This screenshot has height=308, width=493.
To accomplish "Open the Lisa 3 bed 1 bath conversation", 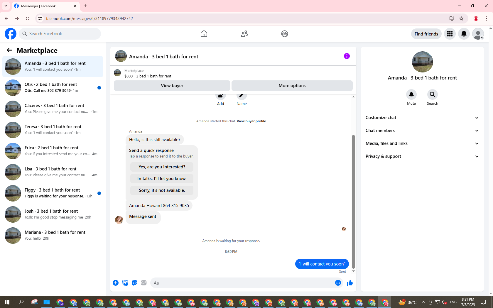I will pyautogui.click(x=53, y=172).
